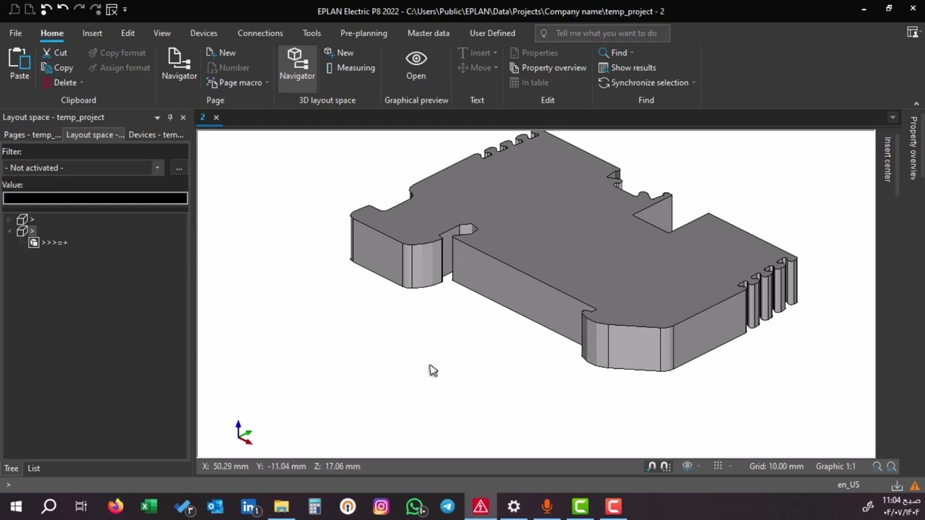
Task: Click Show results in Find group
Action: (627, 68)
